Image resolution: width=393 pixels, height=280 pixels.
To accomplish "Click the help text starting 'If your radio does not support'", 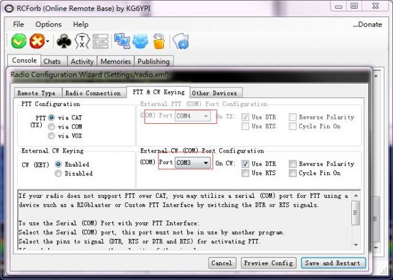I will pos(183,200).
